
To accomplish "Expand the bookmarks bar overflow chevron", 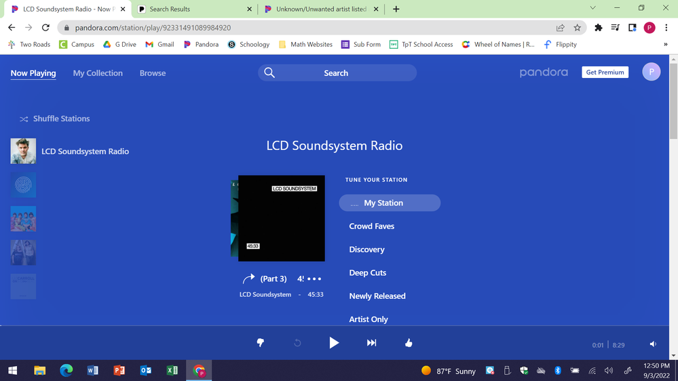I will click(x=665, y=45).
